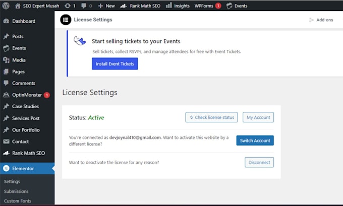Click the WPForms red notification badge

coord(218,6)
